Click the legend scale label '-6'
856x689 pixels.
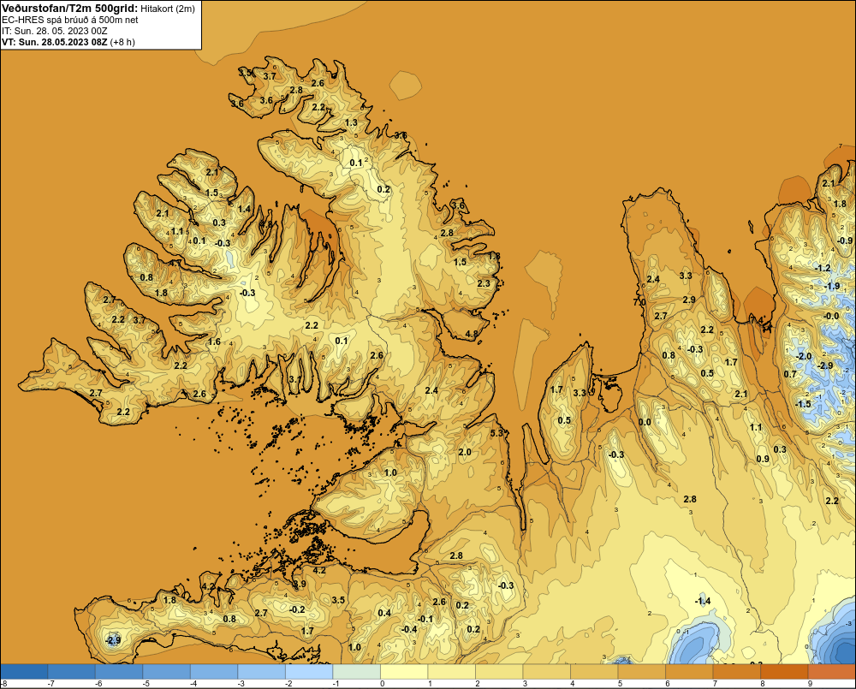coord(98,684)
